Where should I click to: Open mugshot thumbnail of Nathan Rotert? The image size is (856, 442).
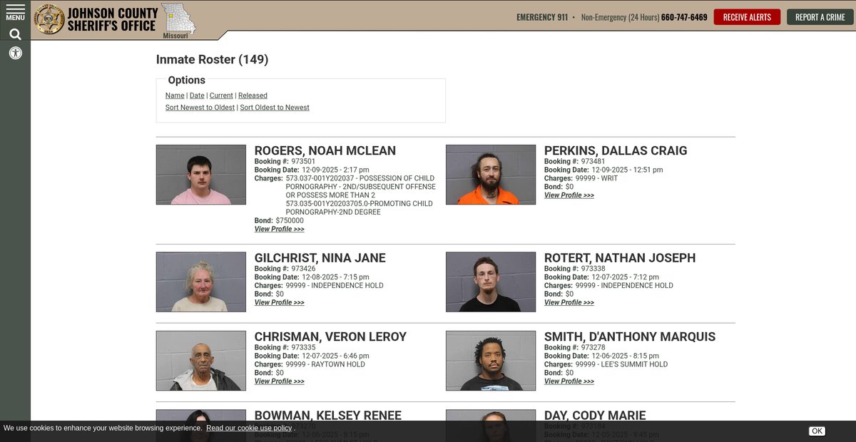491,282
